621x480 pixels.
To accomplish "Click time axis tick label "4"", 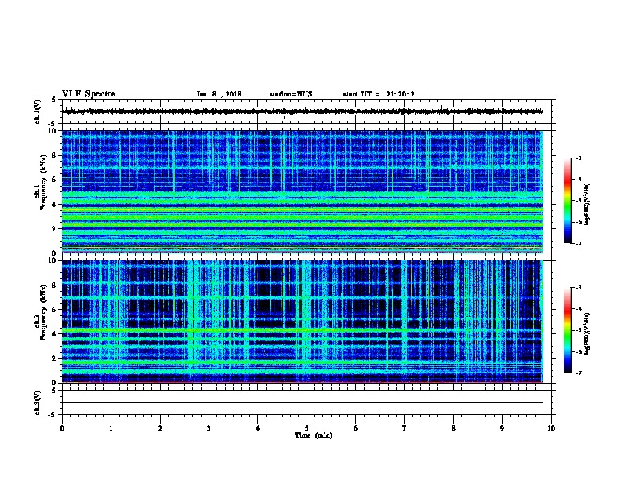I will 258,428.
